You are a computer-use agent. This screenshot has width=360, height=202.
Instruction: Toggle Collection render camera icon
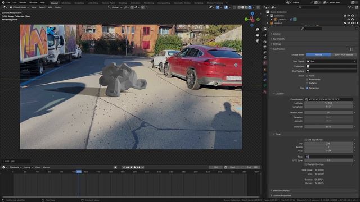click(352, 16)
